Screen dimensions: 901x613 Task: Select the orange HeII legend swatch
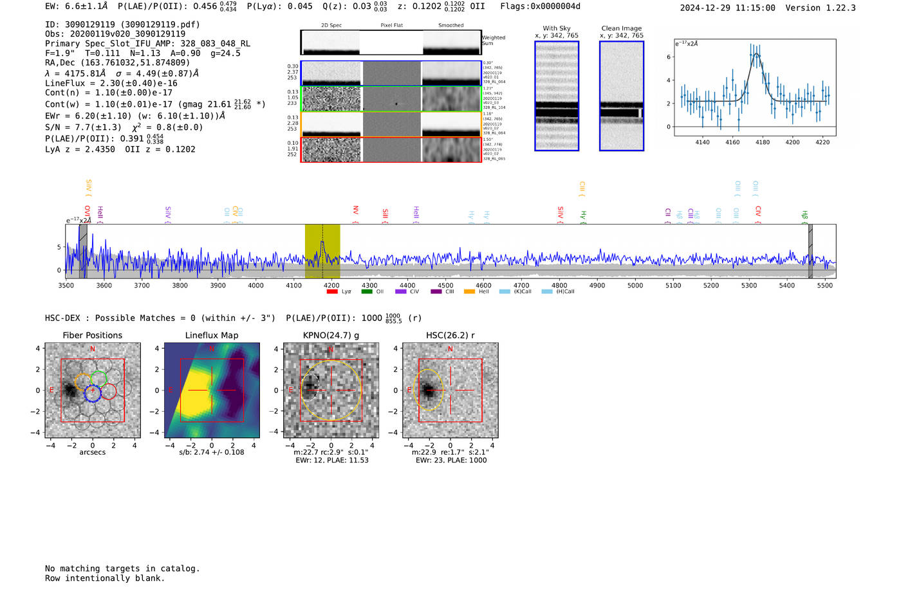470,291
